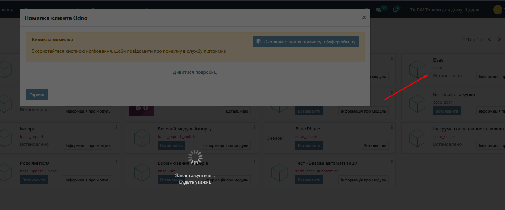505x210 pixels.
Task: Open module info for Базовий модуль імпорту
Action: (226, 145)
